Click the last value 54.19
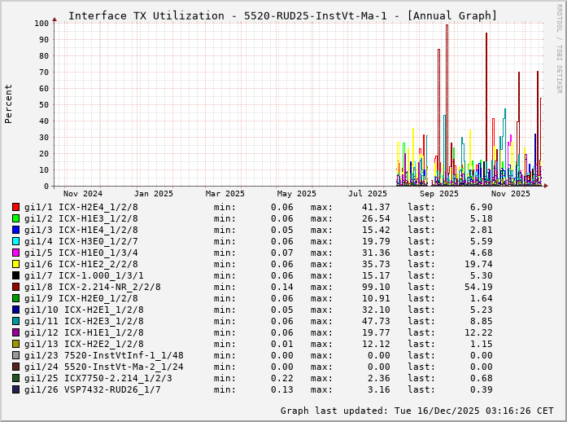The width and height of the screenshot is (567, 422). point(478,287)
